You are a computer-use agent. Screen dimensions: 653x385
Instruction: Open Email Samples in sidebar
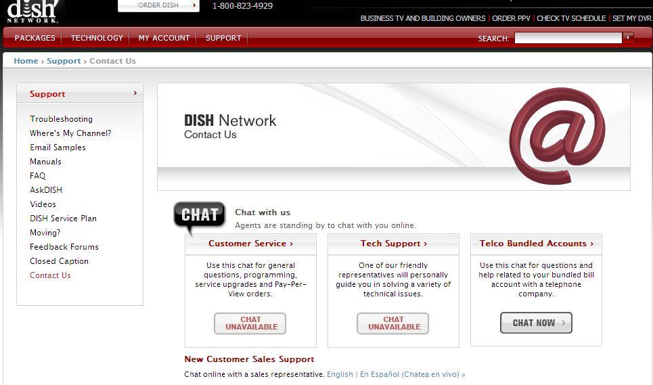pos(58,148)
